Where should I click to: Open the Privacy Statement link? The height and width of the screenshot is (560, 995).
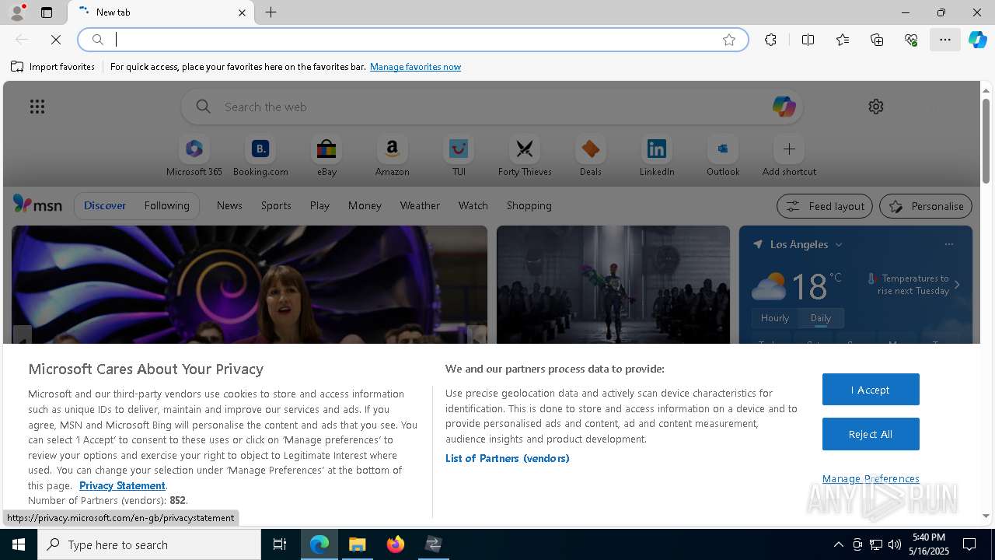click(x=122, y=485)
